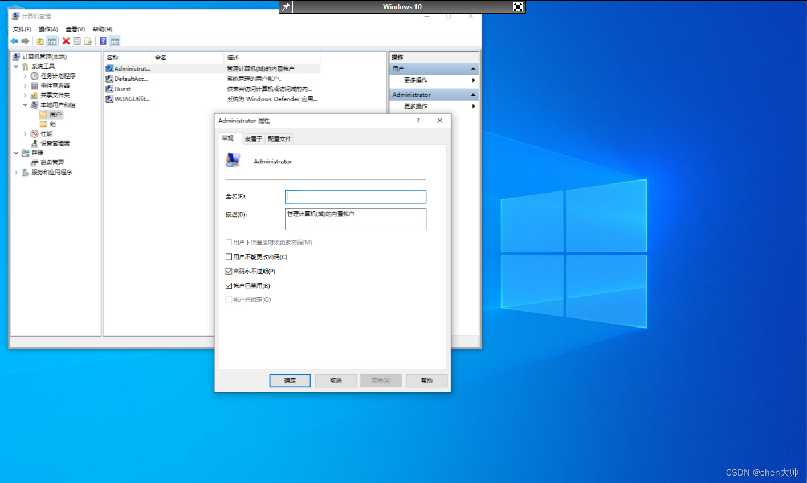807x483 pixels.
Task: Click the 系统管理的用户帐户。 description cell
Action: (254, 79)
